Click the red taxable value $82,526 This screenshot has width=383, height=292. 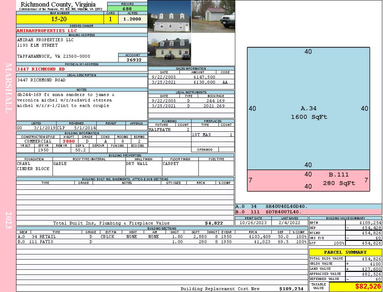[368, 286]
